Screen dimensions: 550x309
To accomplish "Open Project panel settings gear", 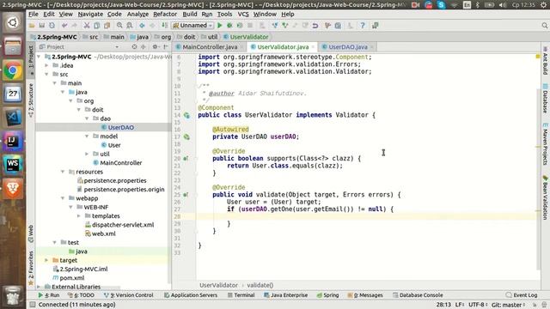I will click(155, 46).
